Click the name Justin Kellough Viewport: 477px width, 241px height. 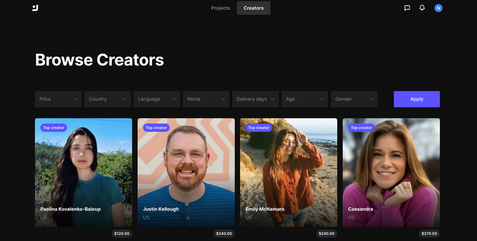coord(161,209)
